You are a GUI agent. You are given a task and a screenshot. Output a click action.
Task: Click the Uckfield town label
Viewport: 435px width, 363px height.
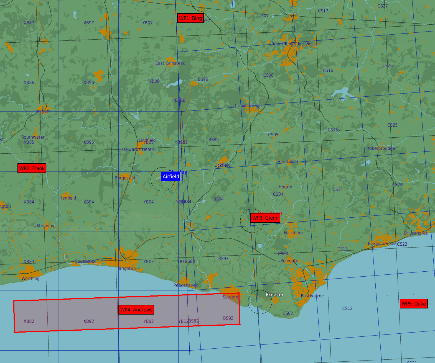pos(222,165)
